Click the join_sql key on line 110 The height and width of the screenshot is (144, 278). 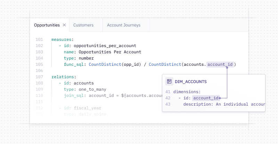(x=74, y=96)
